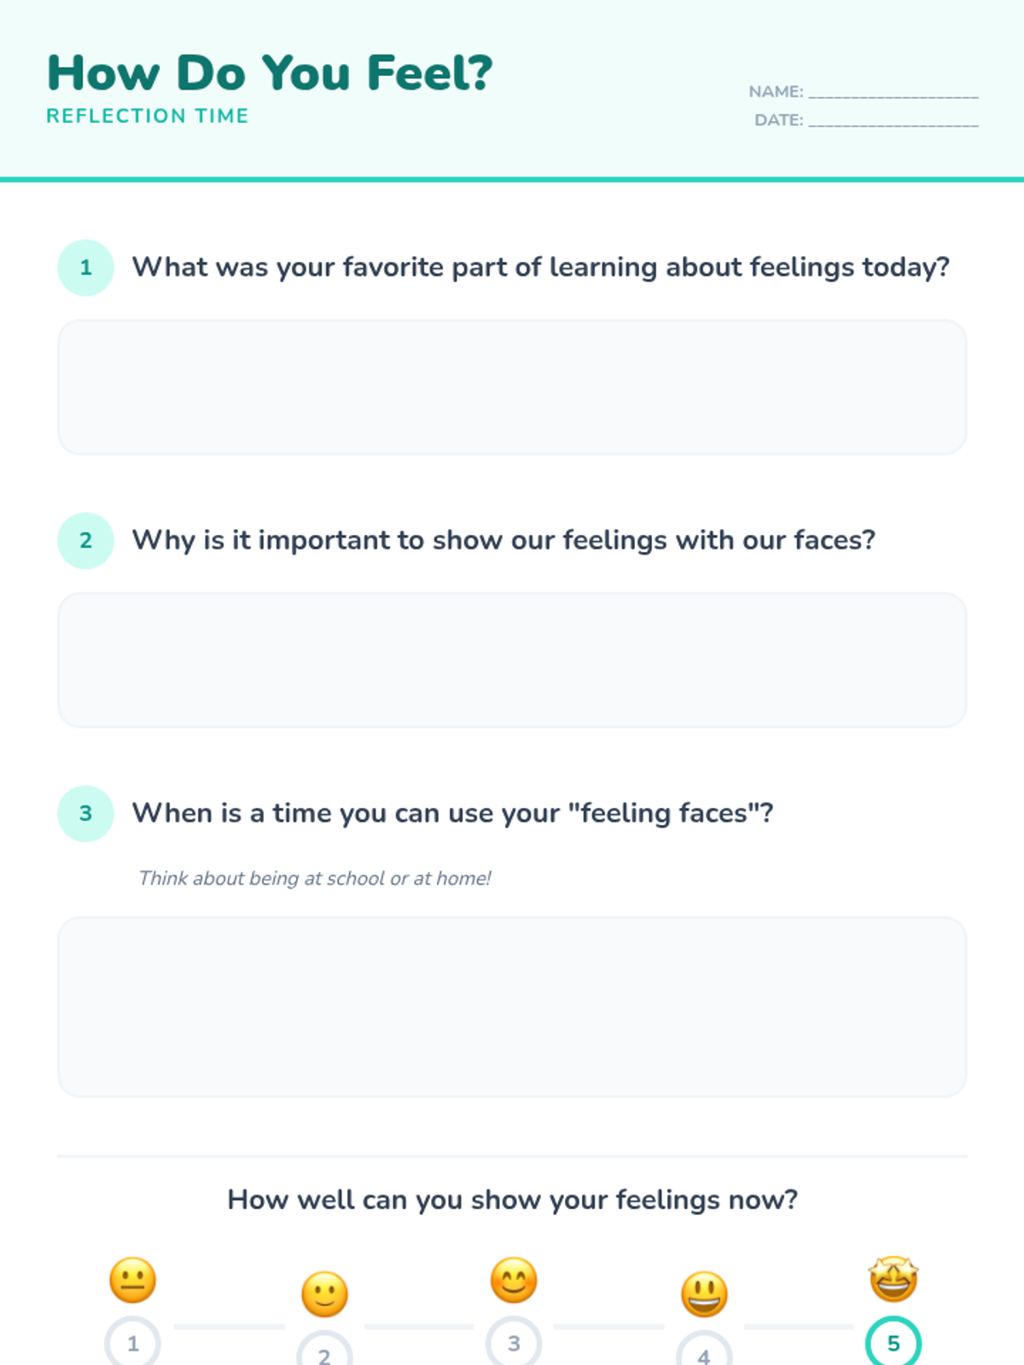Click the "feeling faces" answer box
Screen dimensions: 1024x1365
coord(512,1007)
